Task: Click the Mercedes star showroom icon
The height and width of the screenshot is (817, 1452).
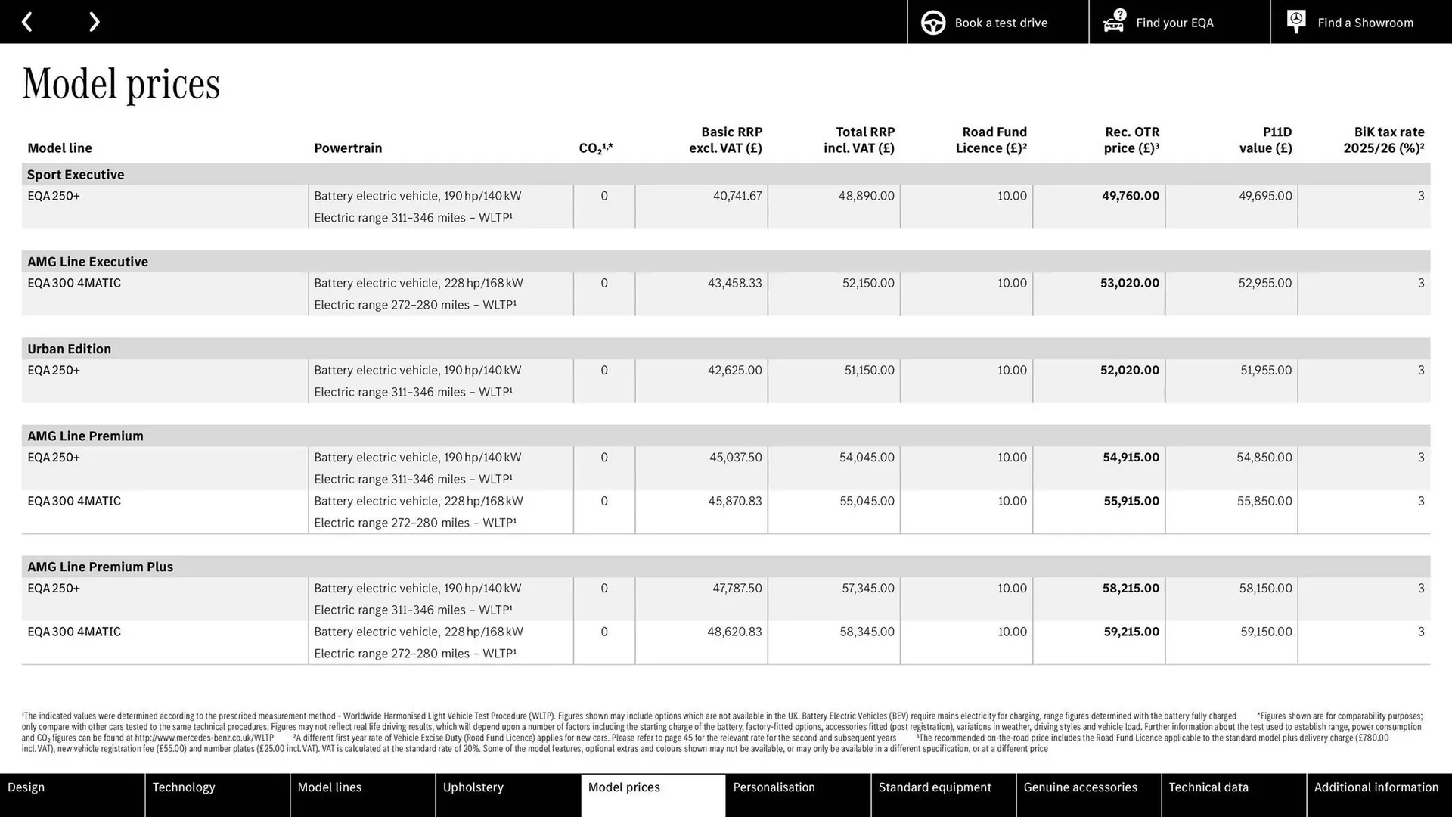Action: [1295, 21]
